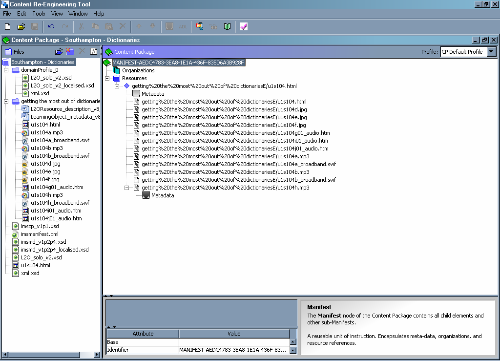Click the green open book toolbar icon
This screenshot has height=361, width=500.
pos(227,26)
